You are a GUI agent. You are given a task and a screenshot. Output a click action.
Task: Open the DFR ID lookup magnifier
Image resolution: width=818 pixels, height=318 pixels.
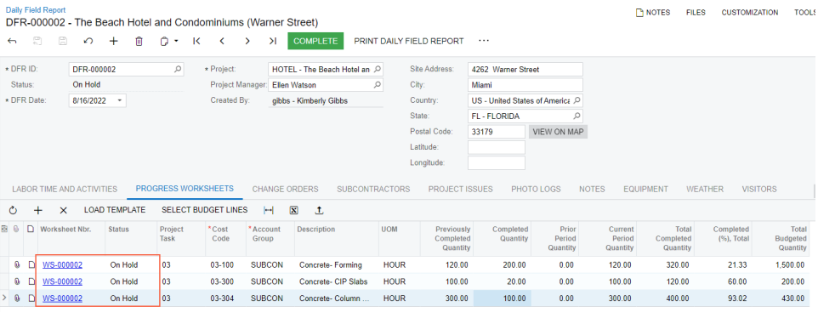coord(178,69)
